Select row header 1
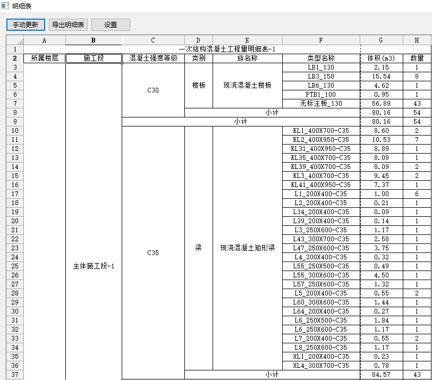 click(15, 49)
